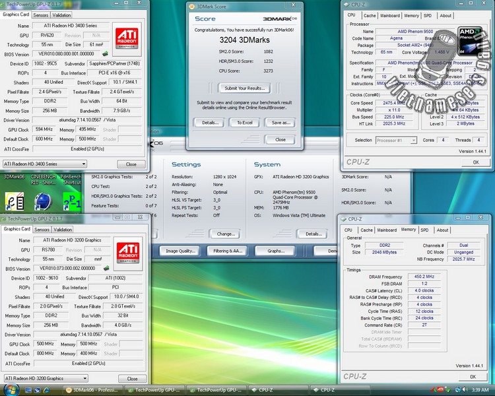
Task: Click Details button in 3DMark Score dialog
Action: [x=210, y=123]
